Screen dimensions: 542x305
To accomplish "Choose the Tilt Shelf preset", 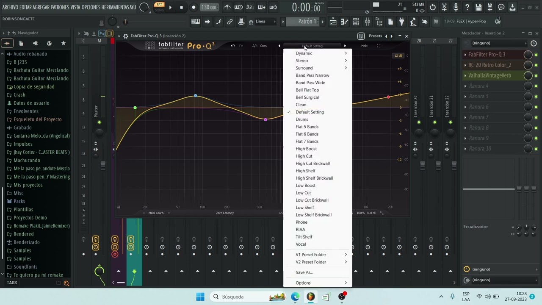I will point(304,237).
